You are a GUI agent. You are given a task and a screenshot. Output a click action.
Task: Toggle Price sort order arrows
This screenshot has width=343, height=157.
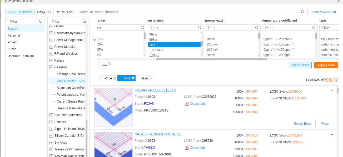click(x=115, y=78)
